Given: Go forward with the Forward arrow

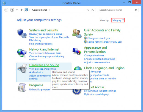Looking at the screenshot, I should tap(12, 10).
